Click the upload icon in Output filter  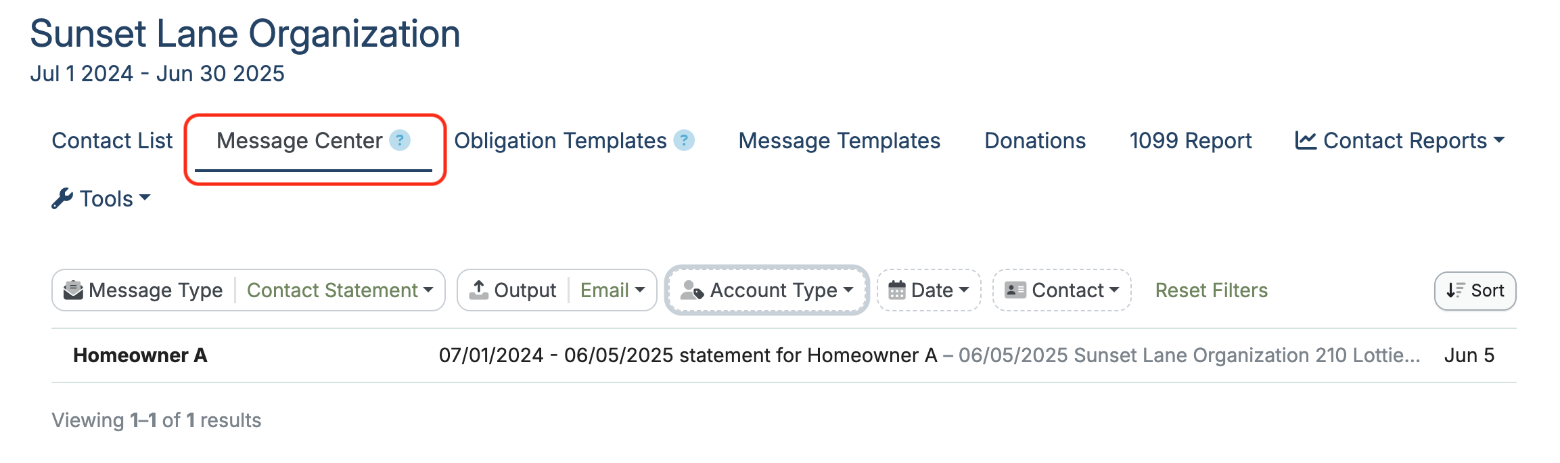[478, 290]
